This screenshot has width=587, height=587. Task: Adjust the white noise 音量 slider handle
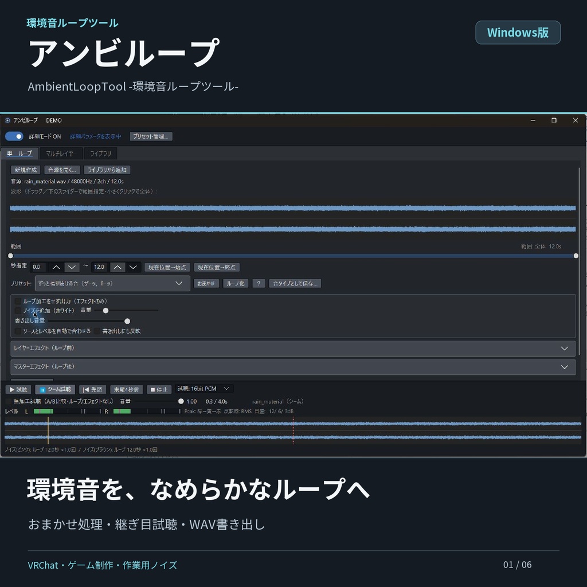tap(105, 310)
